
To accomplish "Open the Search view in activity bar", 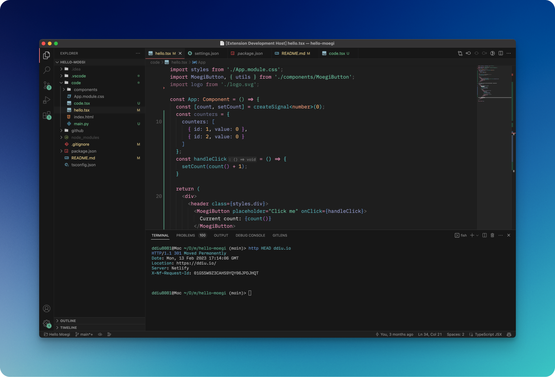I will pyautogui.click(x=47, y=70).
